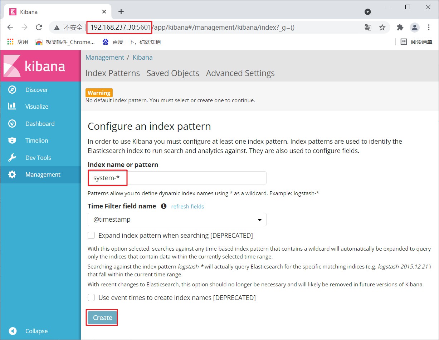Select the Discover menu label
The height and width of the screenshot is (340, 439).
pyautogui.click(x=36, y=90)
